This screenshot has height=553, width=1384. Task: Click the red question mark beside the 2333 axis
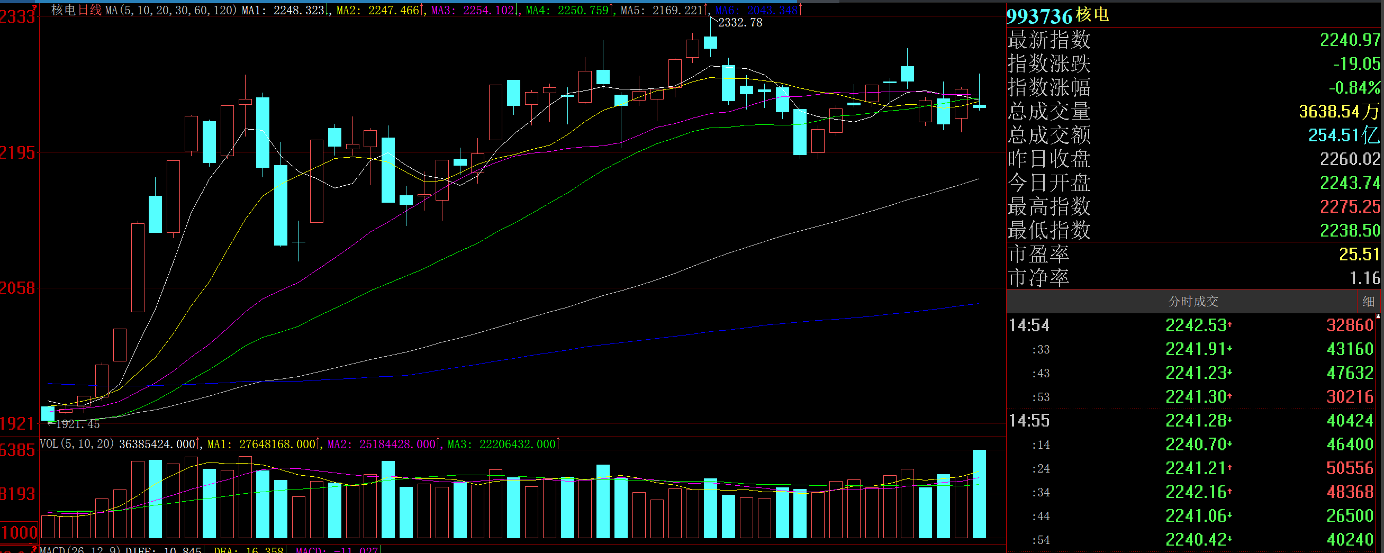pyautogui.click(x=35, y=7)
